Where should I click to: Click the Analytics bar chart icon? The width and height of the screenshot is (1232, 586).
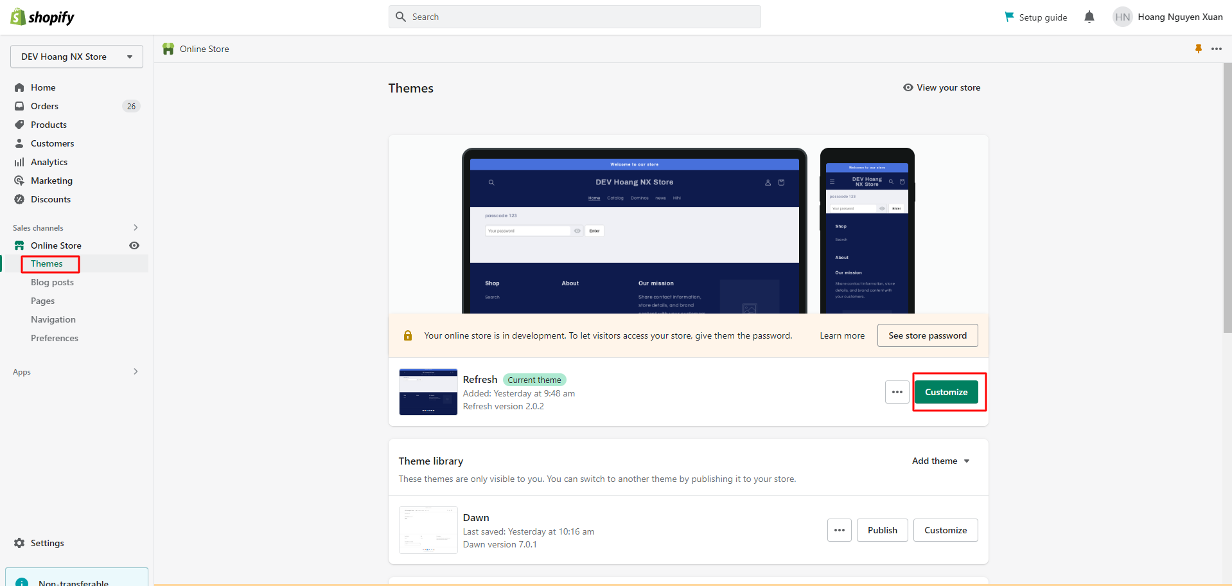19,162
